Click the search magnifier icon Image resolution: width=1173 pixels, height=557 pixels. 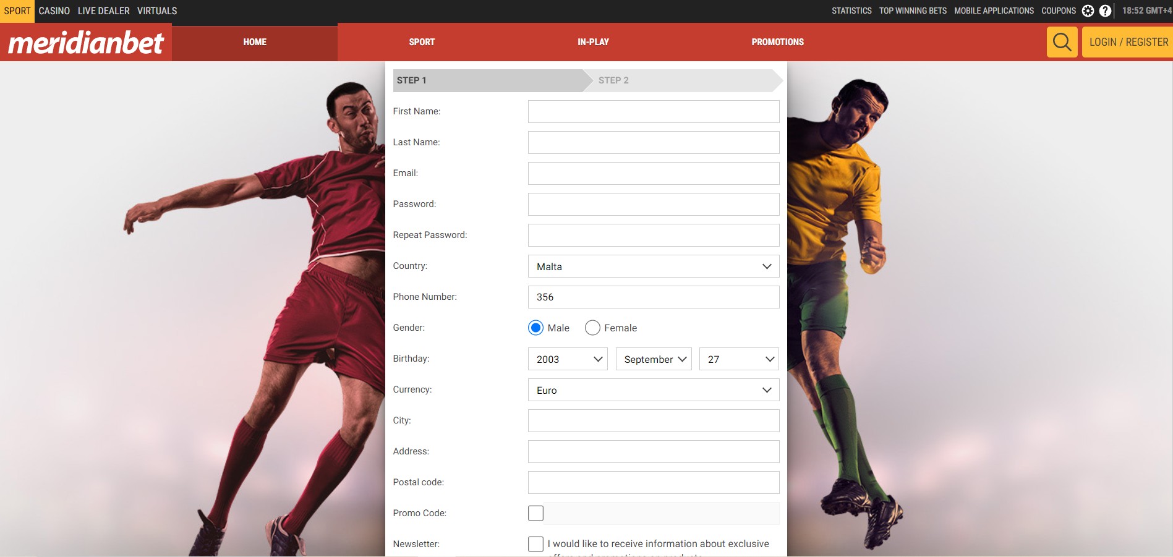click(x=1062, y=42)
